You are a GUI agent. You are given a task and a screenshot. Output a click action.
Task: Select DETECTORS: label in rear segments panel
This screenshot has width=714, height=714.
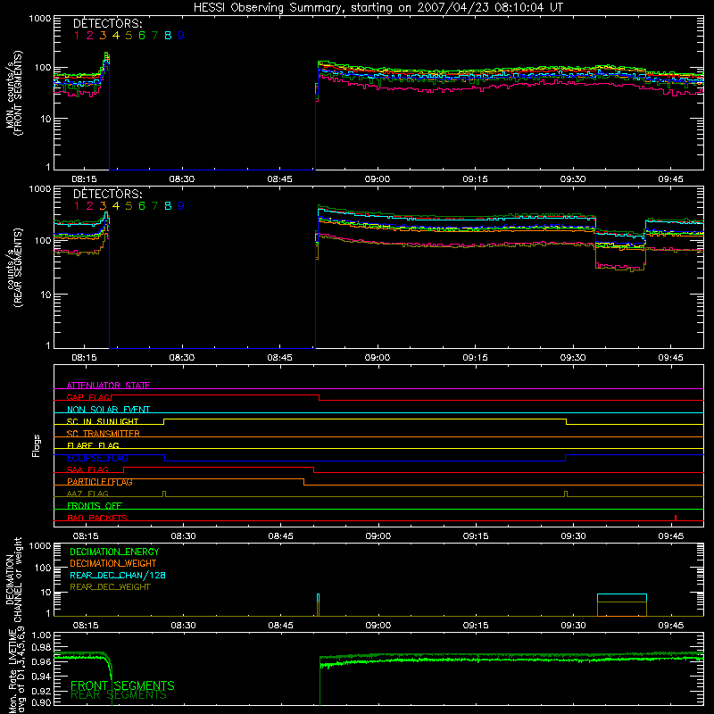(x=107, y=195)
